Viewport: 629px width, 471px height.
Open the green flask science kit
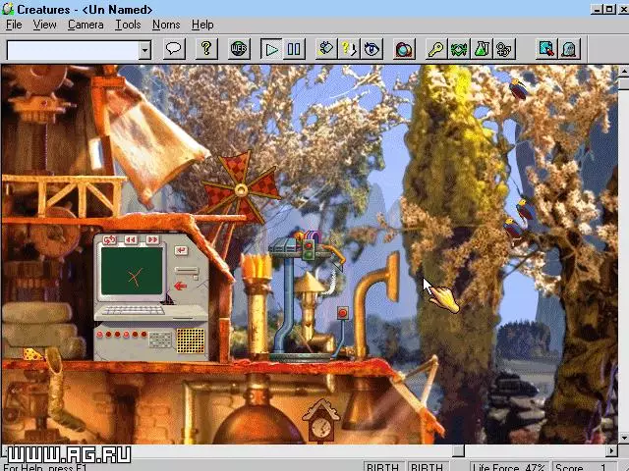click(x=482, y=49)
